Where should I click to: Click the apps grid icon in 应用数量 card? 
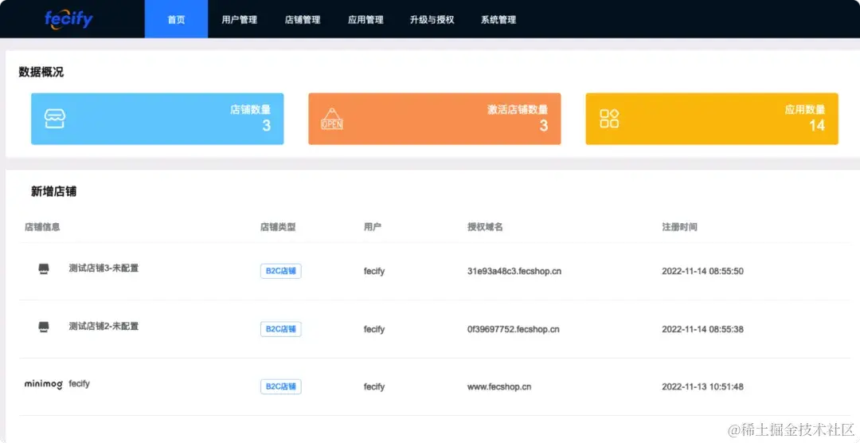point(609,119)
